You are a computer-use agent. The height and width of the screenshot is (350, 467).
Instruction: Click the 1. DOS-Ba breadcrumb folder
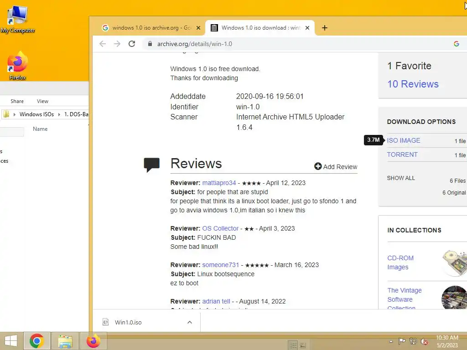pyautogui.click(x=76, y=114)
